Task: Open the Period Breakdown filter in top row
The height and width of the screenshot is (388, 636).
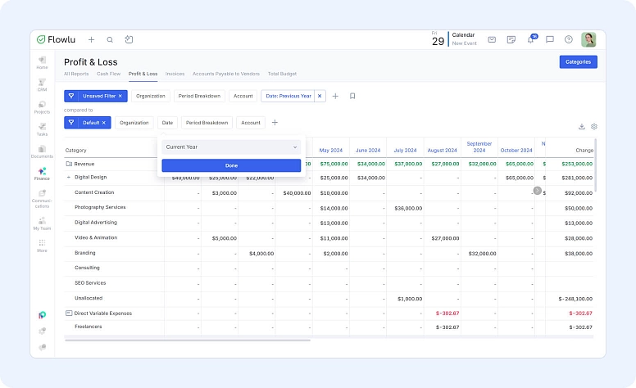Action: (198, 96)
